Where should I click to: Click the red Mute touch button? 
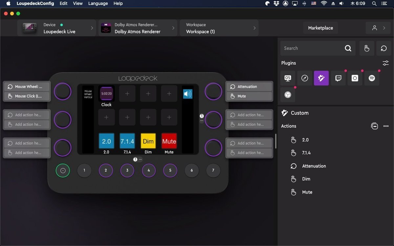pos(169,141)
